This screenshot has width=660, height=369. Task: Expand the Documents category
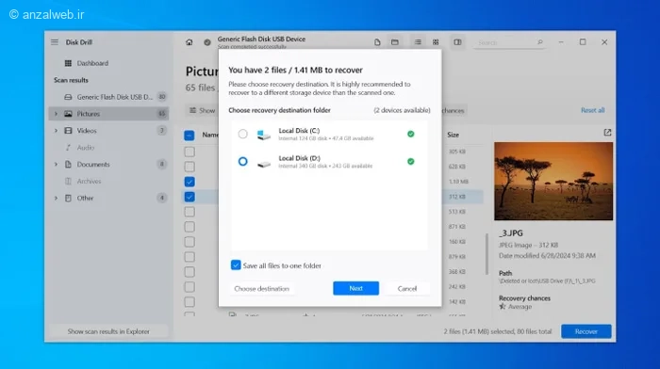pyautogui.click(x=56, y=165)
